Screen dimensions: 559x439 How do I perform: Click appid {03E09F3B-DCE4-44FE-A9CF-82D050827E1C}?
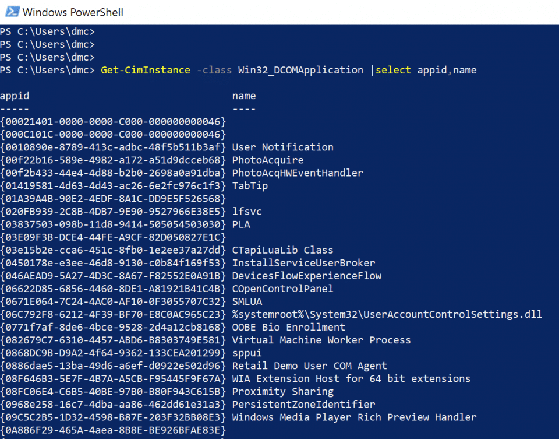pos(113,237)
